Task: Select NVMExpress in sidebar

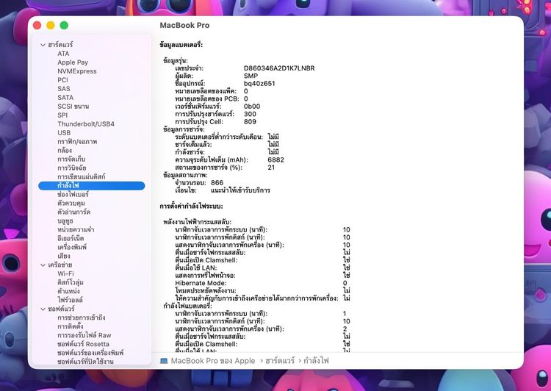Action: (77, 71)
